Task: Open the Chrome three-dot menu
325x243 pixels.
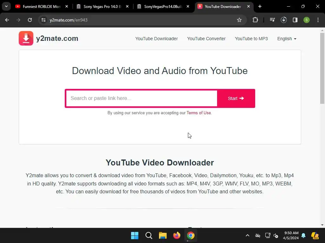Action: pyautogui.click(x=318, y=20)
